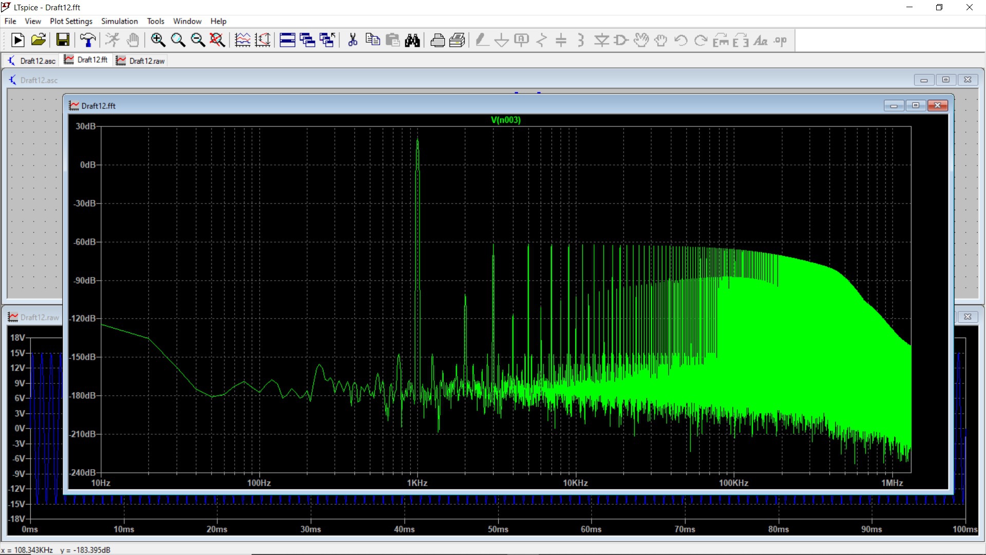Click the Paste clipboard icon
This screenshot has height=555, width=986.
click(392, 40)
